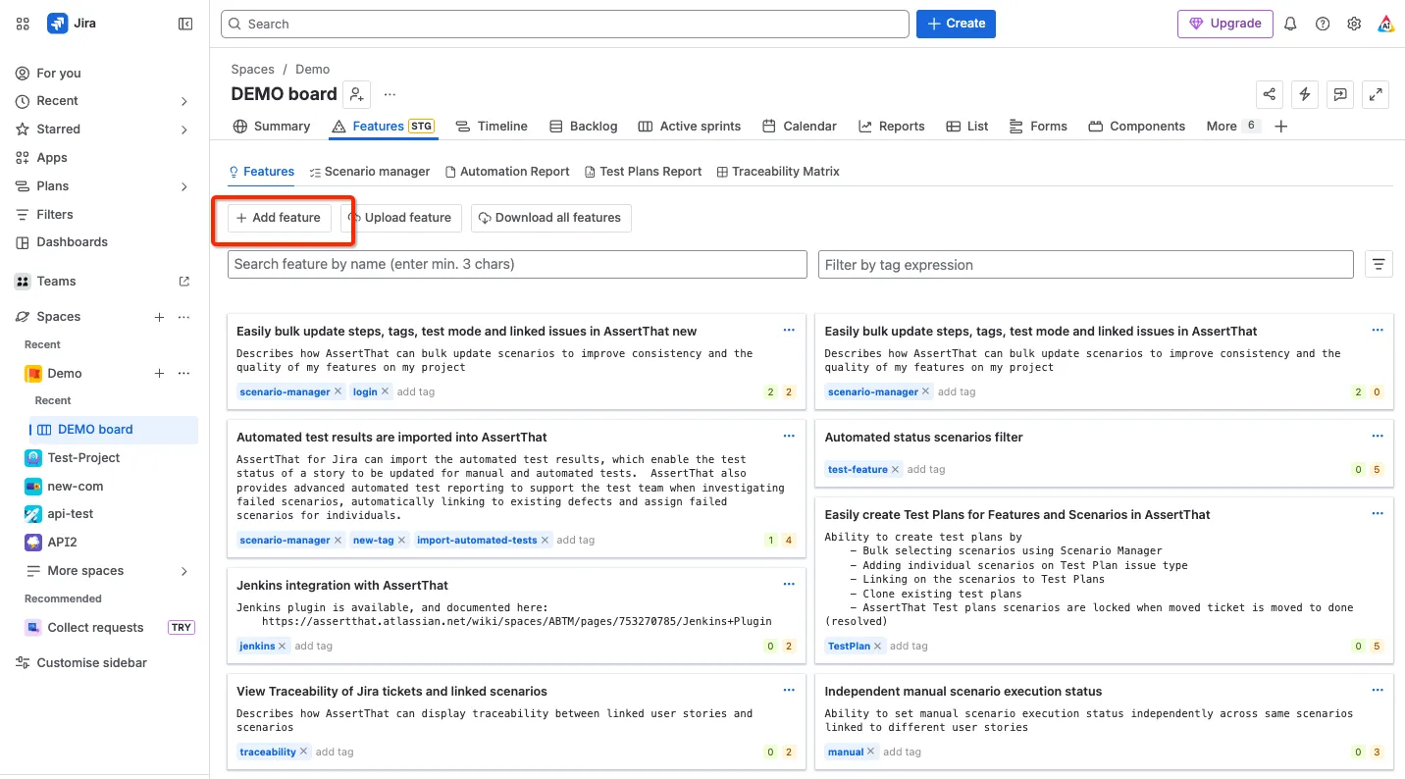Open the help question mark icon
Image resolution: width=1405 pixels, height=779 pixels.
tap(1323, 24)
